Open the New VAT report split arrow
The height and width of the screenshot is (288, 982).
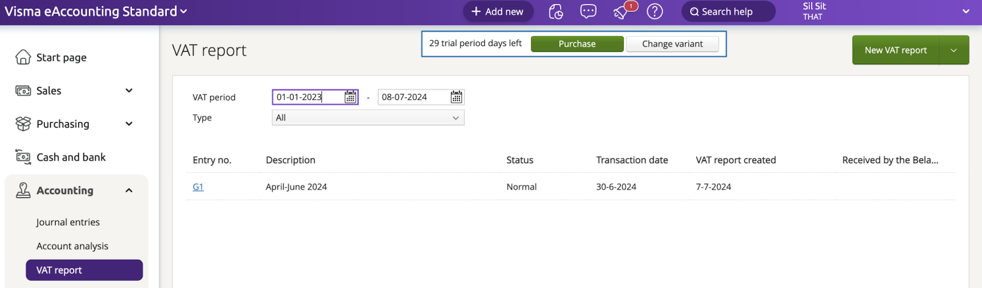(954, 51)
